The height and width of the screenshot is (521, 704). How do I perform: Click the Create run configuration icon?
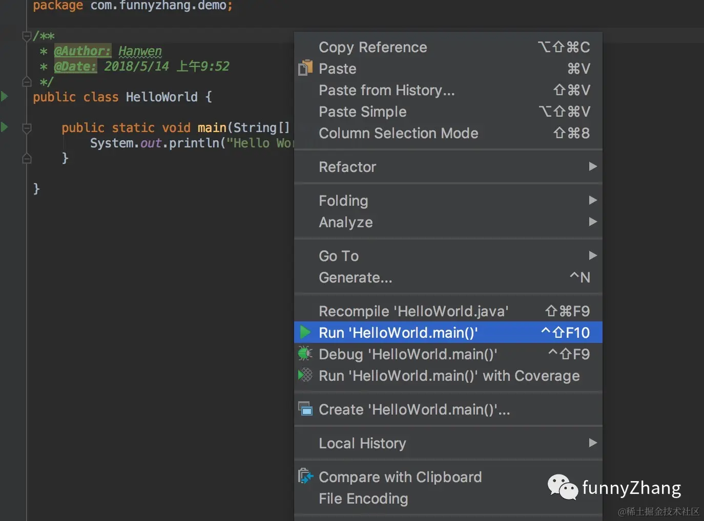click(x=305, y=409)
